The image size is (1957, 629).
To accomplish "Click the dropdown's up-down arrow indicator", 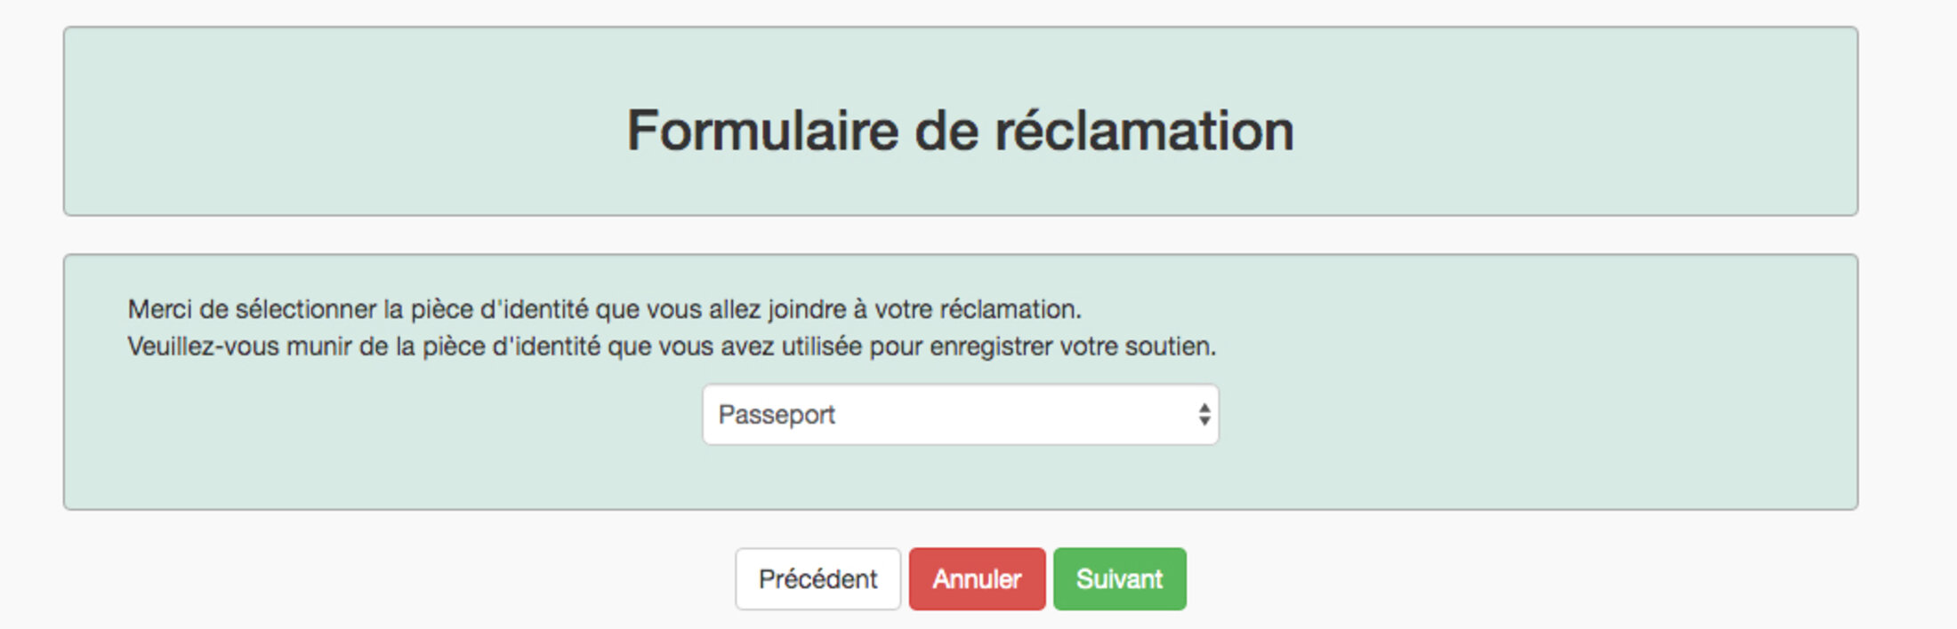I will 1204,415.
